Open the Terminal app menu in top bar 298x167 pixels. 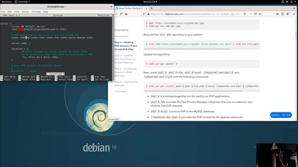22,2
